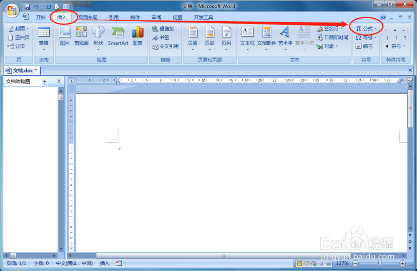Viewport: 417px width, 271px height.
Task: Insert a SmartArt graphic
Action: pos(118,36)
